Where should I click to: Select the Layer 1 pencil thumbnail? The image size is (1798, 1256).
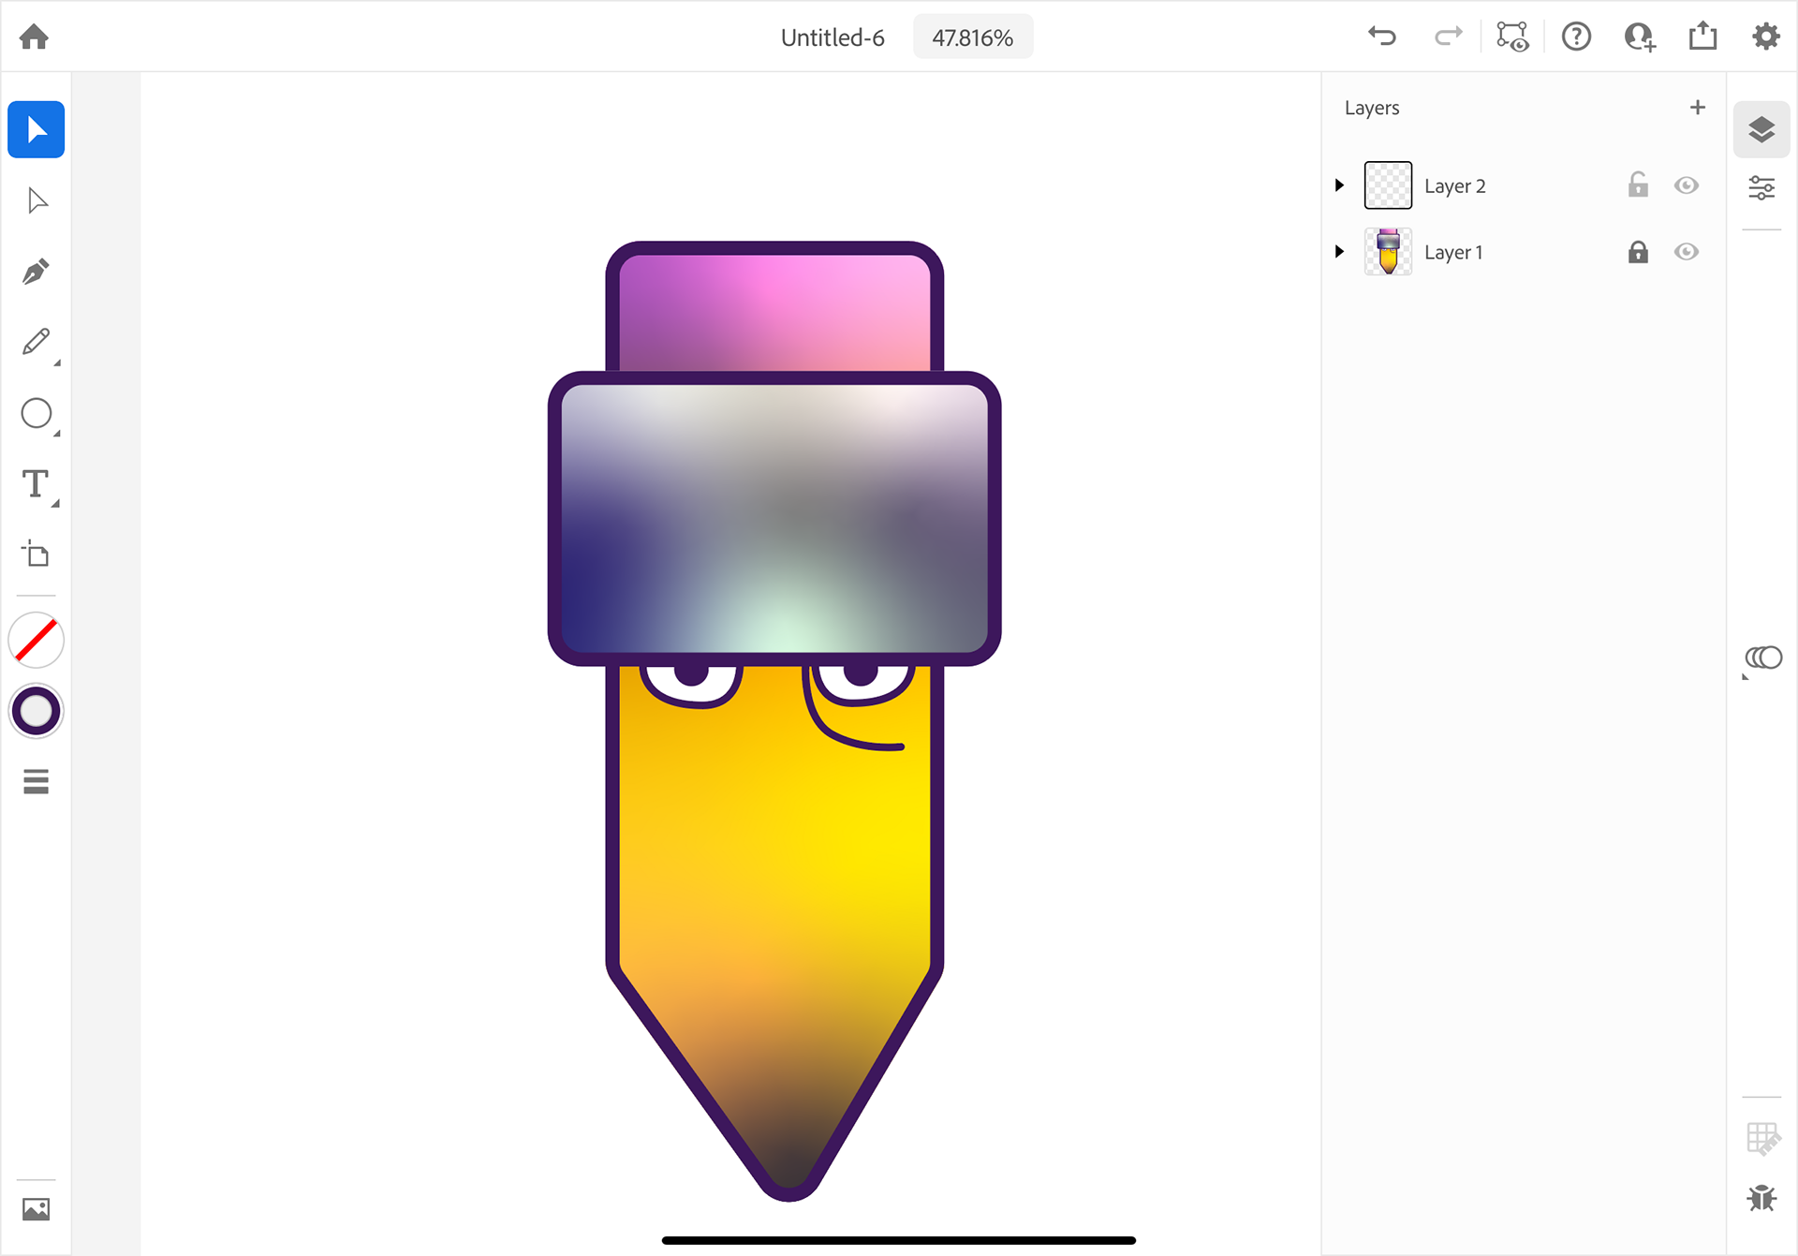(1388, 252)
